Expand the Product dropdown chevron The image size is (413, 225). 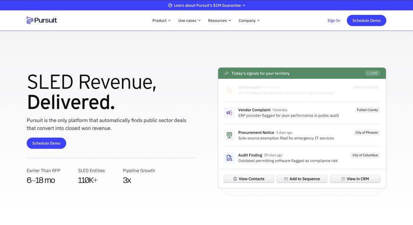point(169,21)
